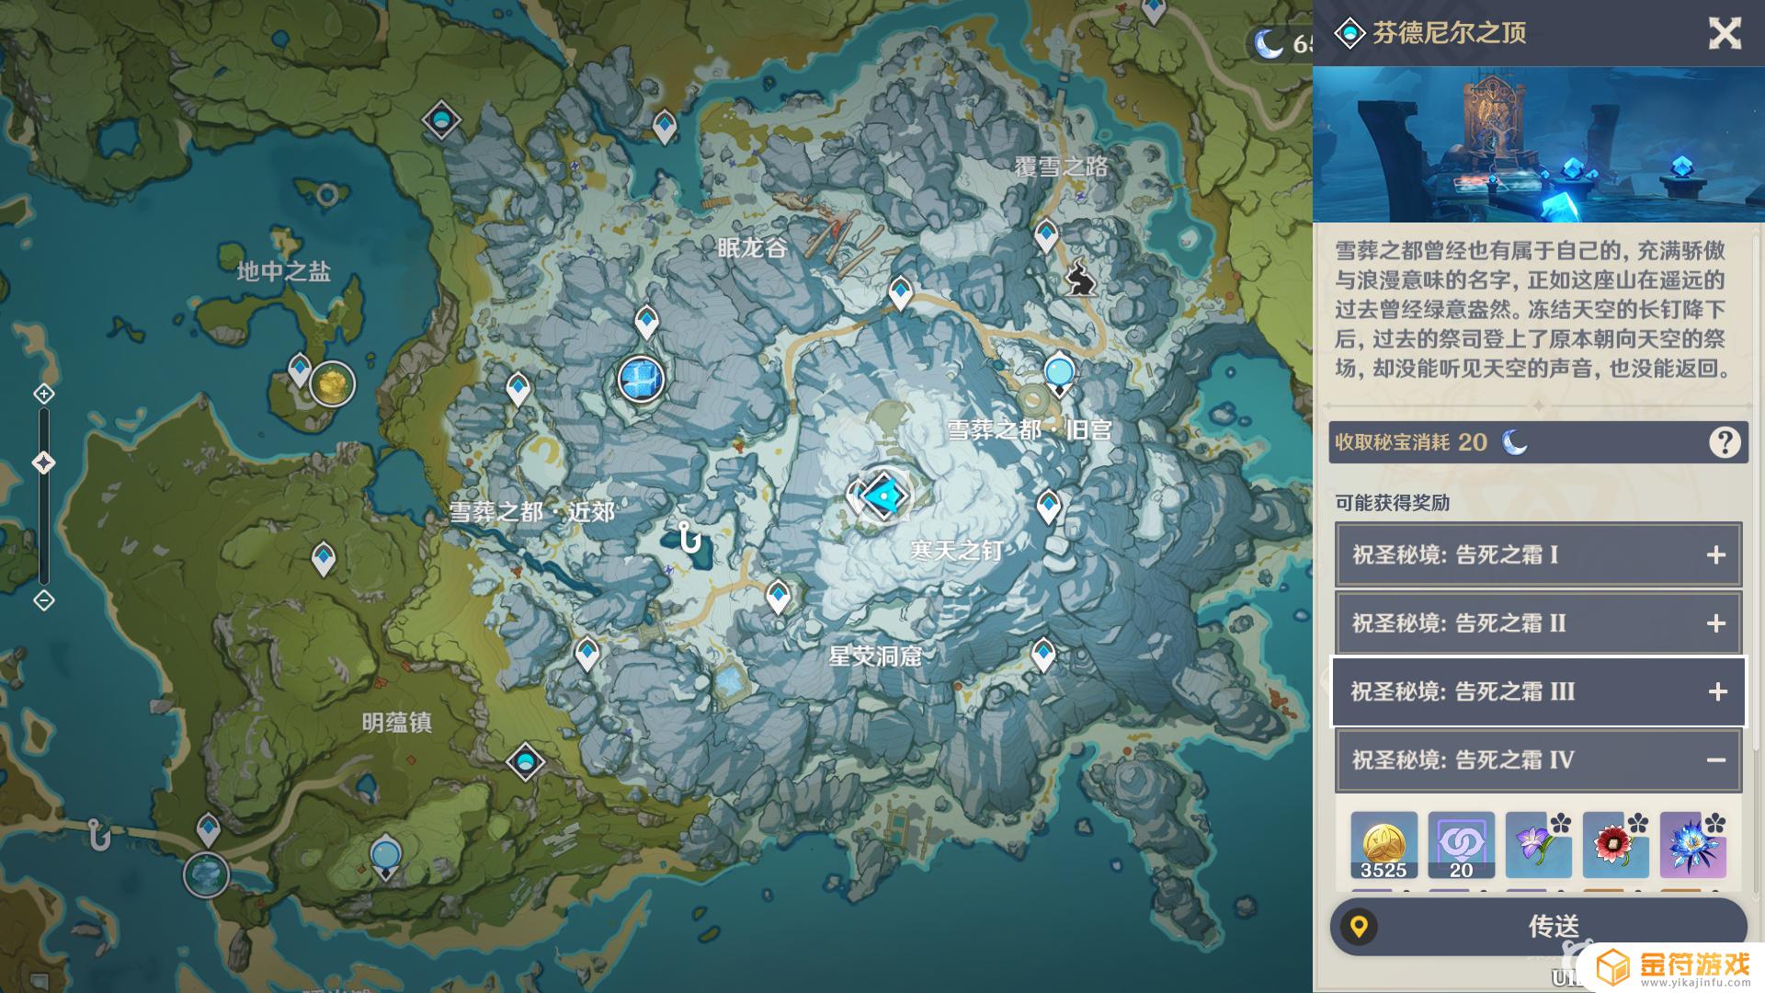The height and width of the screenshot is (993, 1765).
Task: Click the 收取秘宝消耗 20 cost bar
Action: tap(1538, 442)
